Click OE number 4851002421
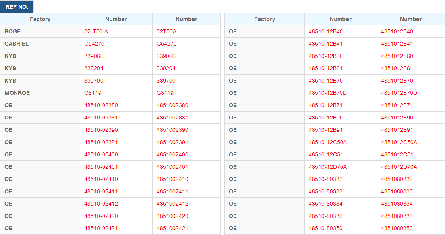 pyautogui.click(x=172, y=228)
